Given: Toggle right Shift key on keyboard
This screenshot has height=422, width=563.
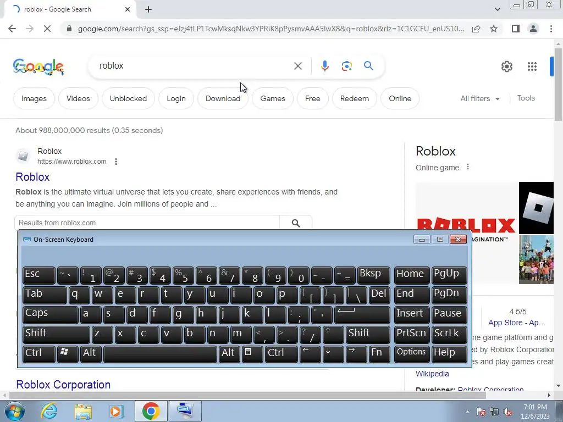Looking at the screenshot, I should 368,334.
